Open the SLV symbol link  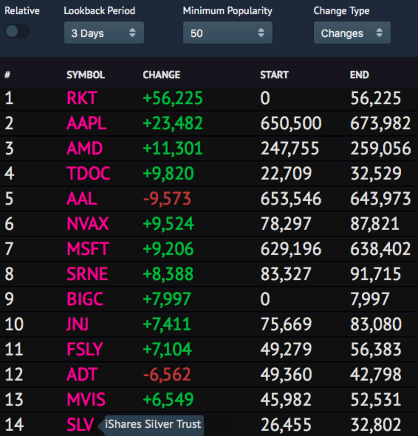pos(80,424)
